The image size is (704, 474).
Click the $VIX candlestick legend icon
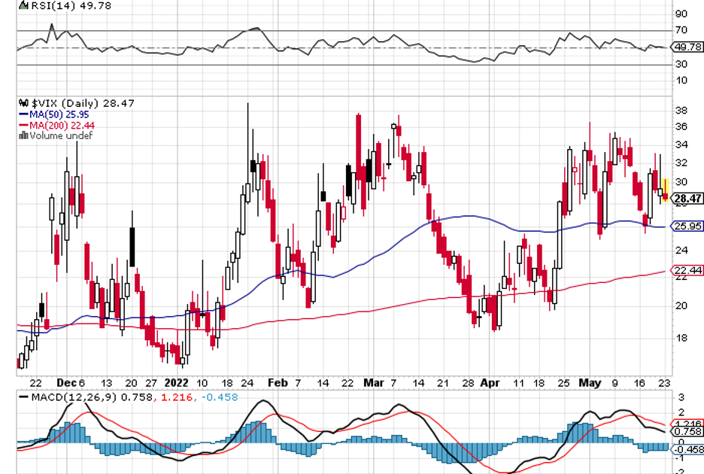[x=24, y=103]
